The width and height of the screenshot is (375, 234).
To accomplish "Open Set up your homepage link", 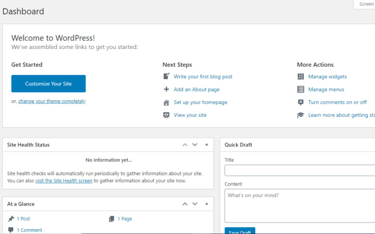I will click(200, 102).
